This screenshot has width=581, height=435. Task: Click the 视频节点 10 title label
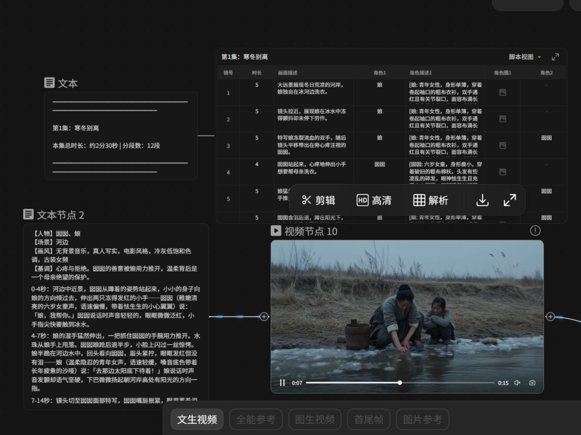[x=311, y=231]
